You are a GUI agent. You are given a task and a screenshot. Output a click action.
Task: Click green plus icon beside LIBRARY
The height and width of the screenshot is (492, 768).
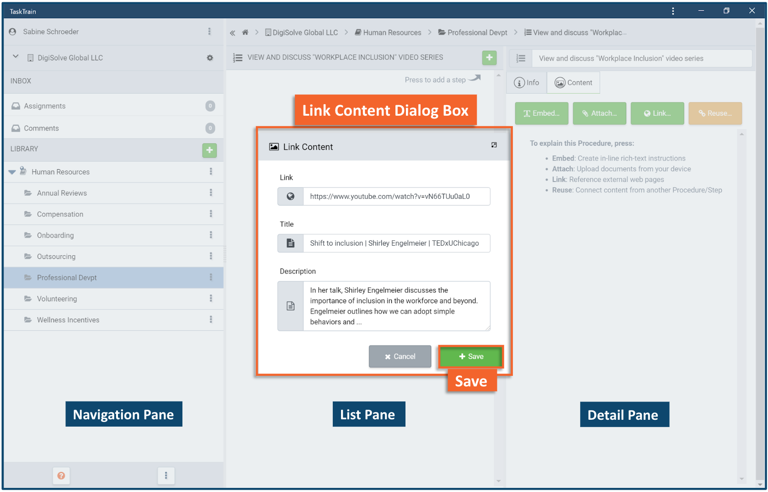209,150
